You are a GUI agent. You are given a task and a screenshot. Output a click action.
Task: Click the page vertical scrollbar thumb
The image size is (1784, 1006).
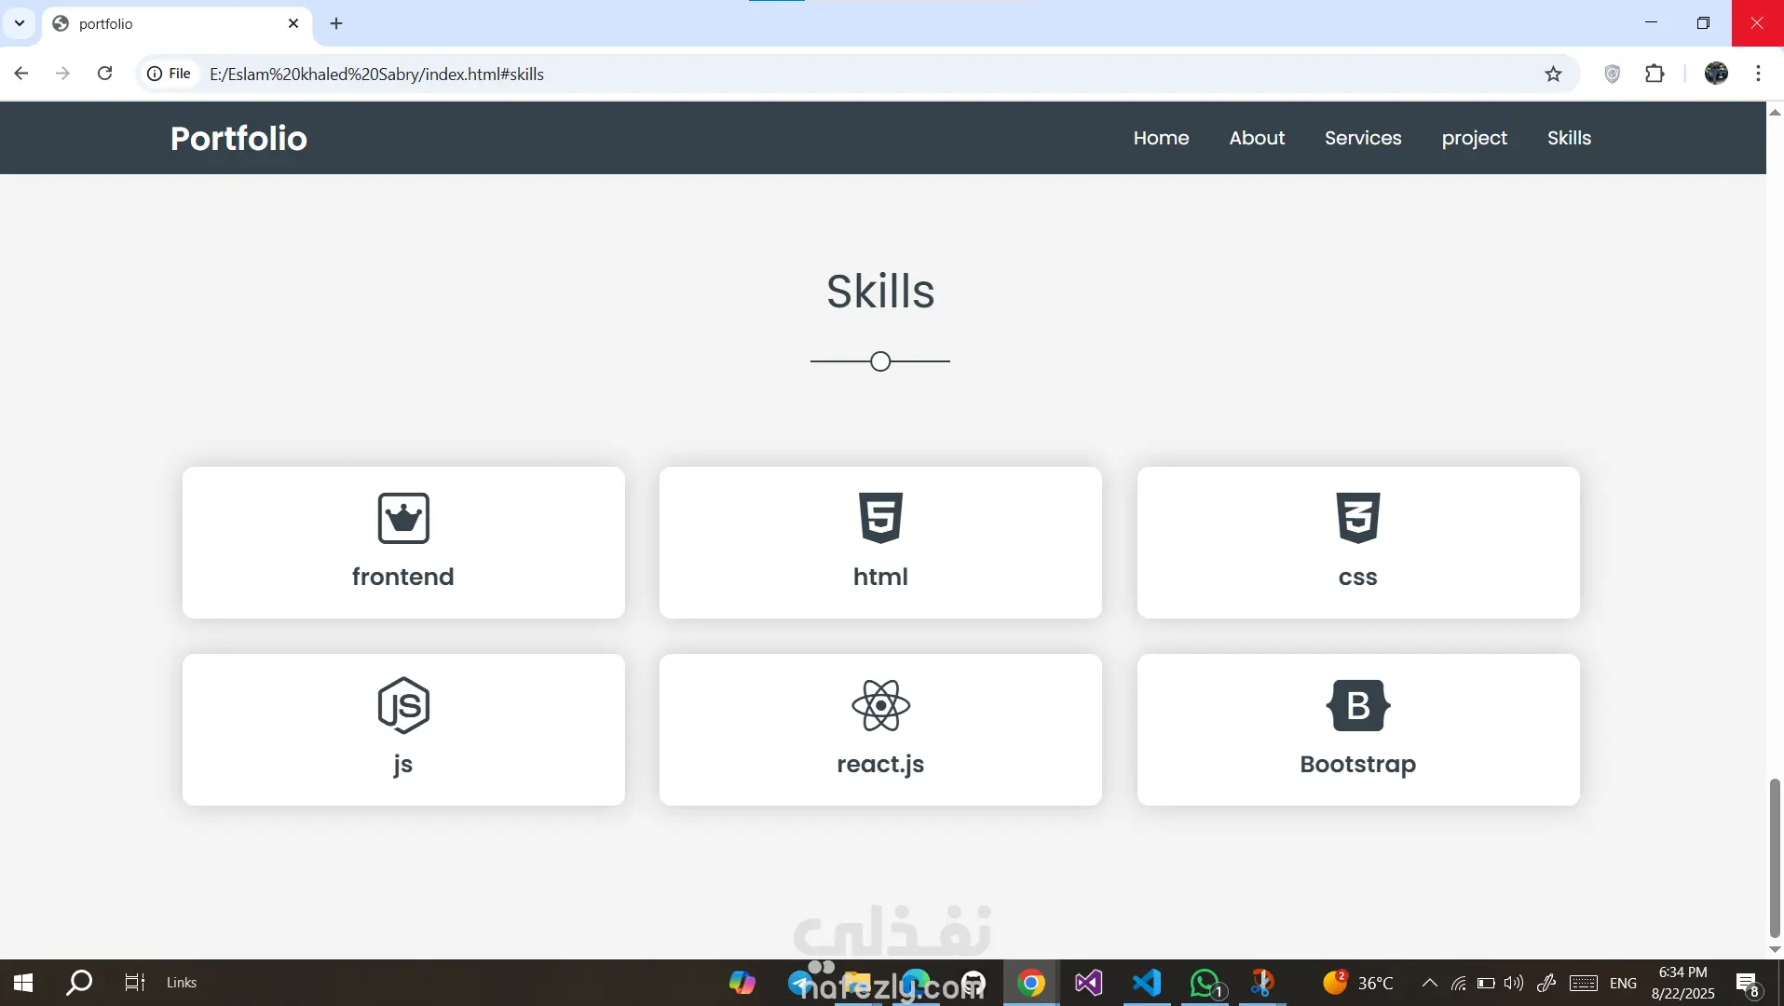pyautogui.click(x=1775, y=858)
